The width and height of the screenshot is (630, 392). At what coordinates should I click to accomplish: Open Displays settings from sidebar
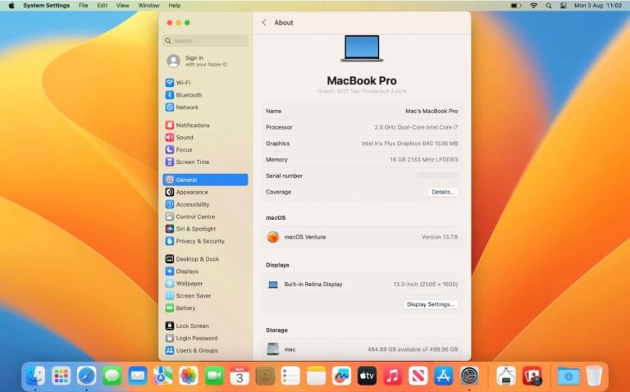pos(205,271)
